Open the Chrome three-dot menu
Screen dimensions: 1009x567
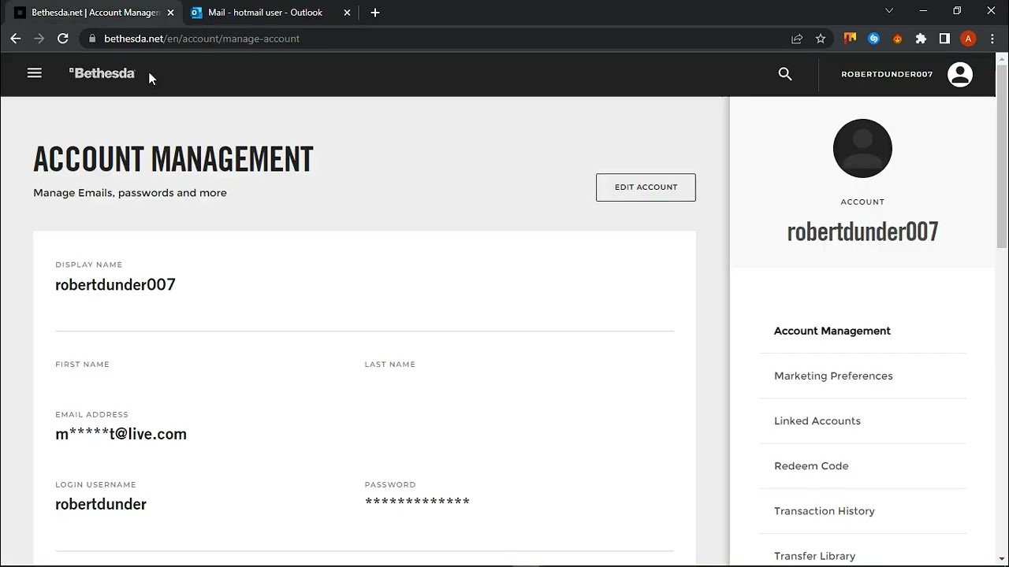(992, 39)
